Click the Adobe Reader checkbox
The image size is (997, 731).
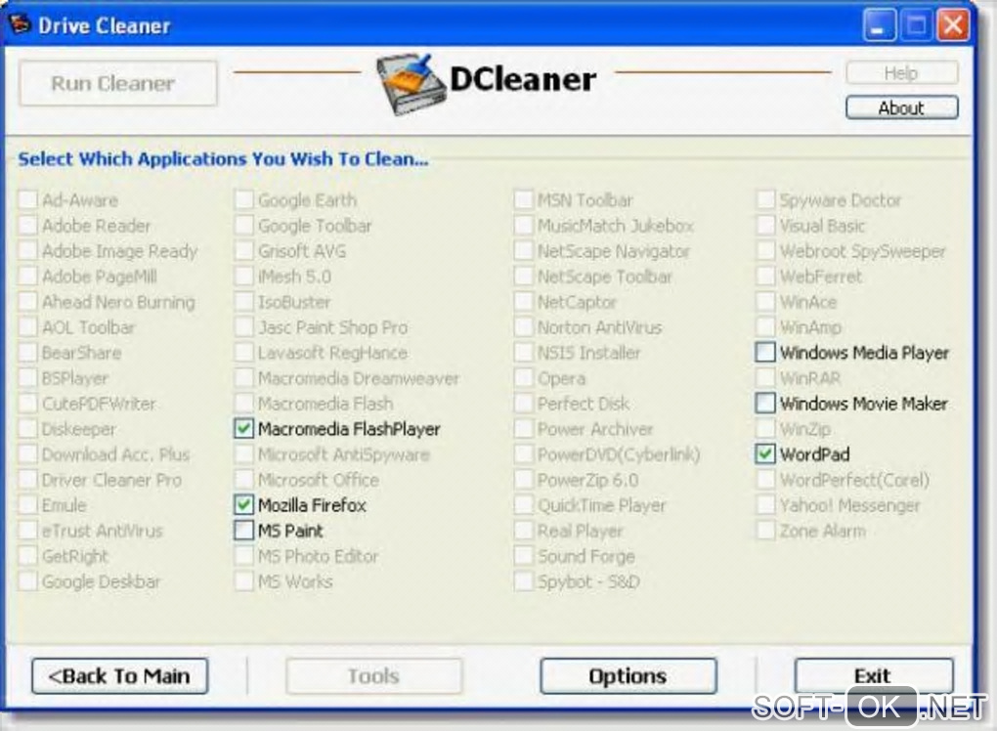27,225
